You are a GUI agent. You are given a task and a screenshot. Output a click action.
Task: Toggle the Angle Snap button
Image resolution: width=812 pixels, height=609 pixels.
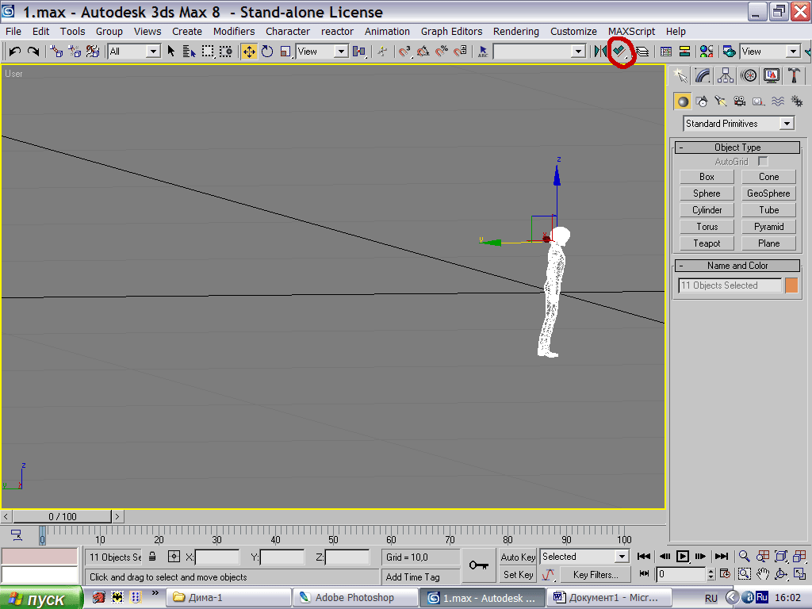[423, 52]
